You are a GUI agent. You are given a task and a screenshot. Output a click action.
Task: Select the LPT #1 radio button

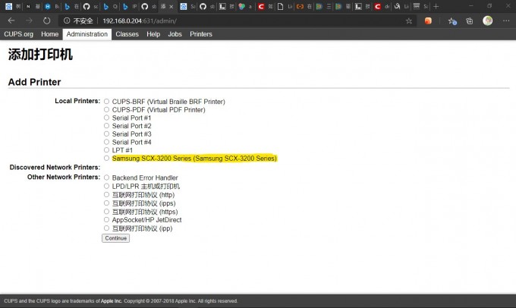(x=107, y=150)
